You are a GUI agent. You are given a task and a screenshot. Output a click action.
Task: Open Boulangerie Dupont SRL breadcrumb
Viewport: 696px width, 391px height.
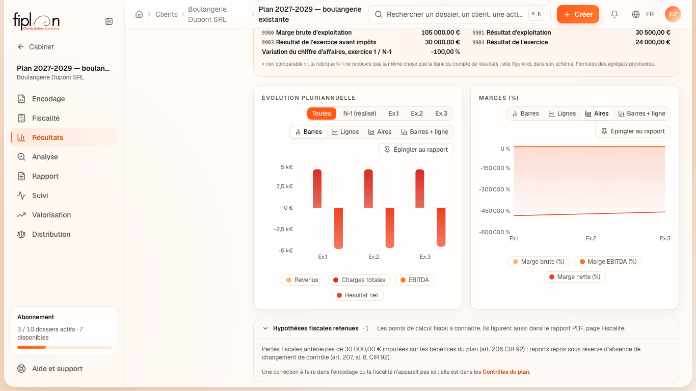pyautogui.click(x=218, y=14)
